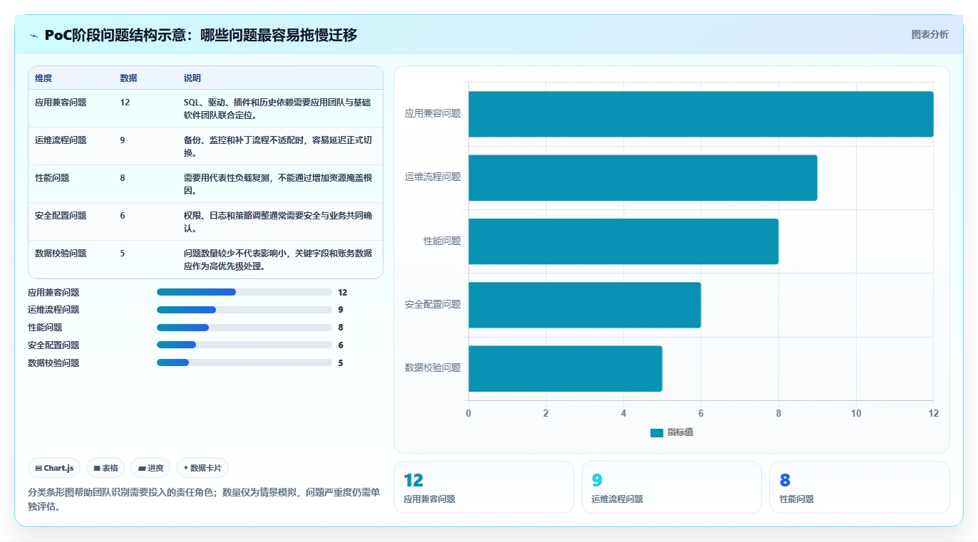This screenshot has height=542, width=978.
Task: Click the table value 9 for 运维流程问题
Action: [123, 140]
